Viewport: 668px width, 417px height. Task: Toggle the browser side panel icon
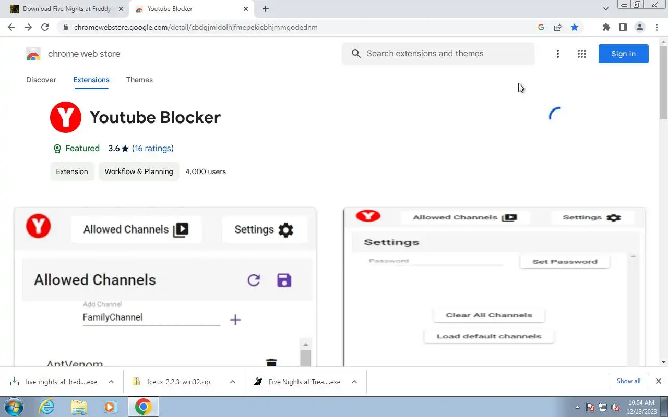point(623,27)
